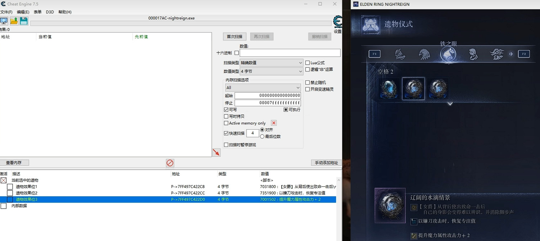Enable the 十六进制 hexadecimal checkbox

(x=237, y=53)
